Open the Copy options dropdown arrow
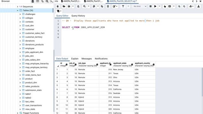 click(98, 6)
